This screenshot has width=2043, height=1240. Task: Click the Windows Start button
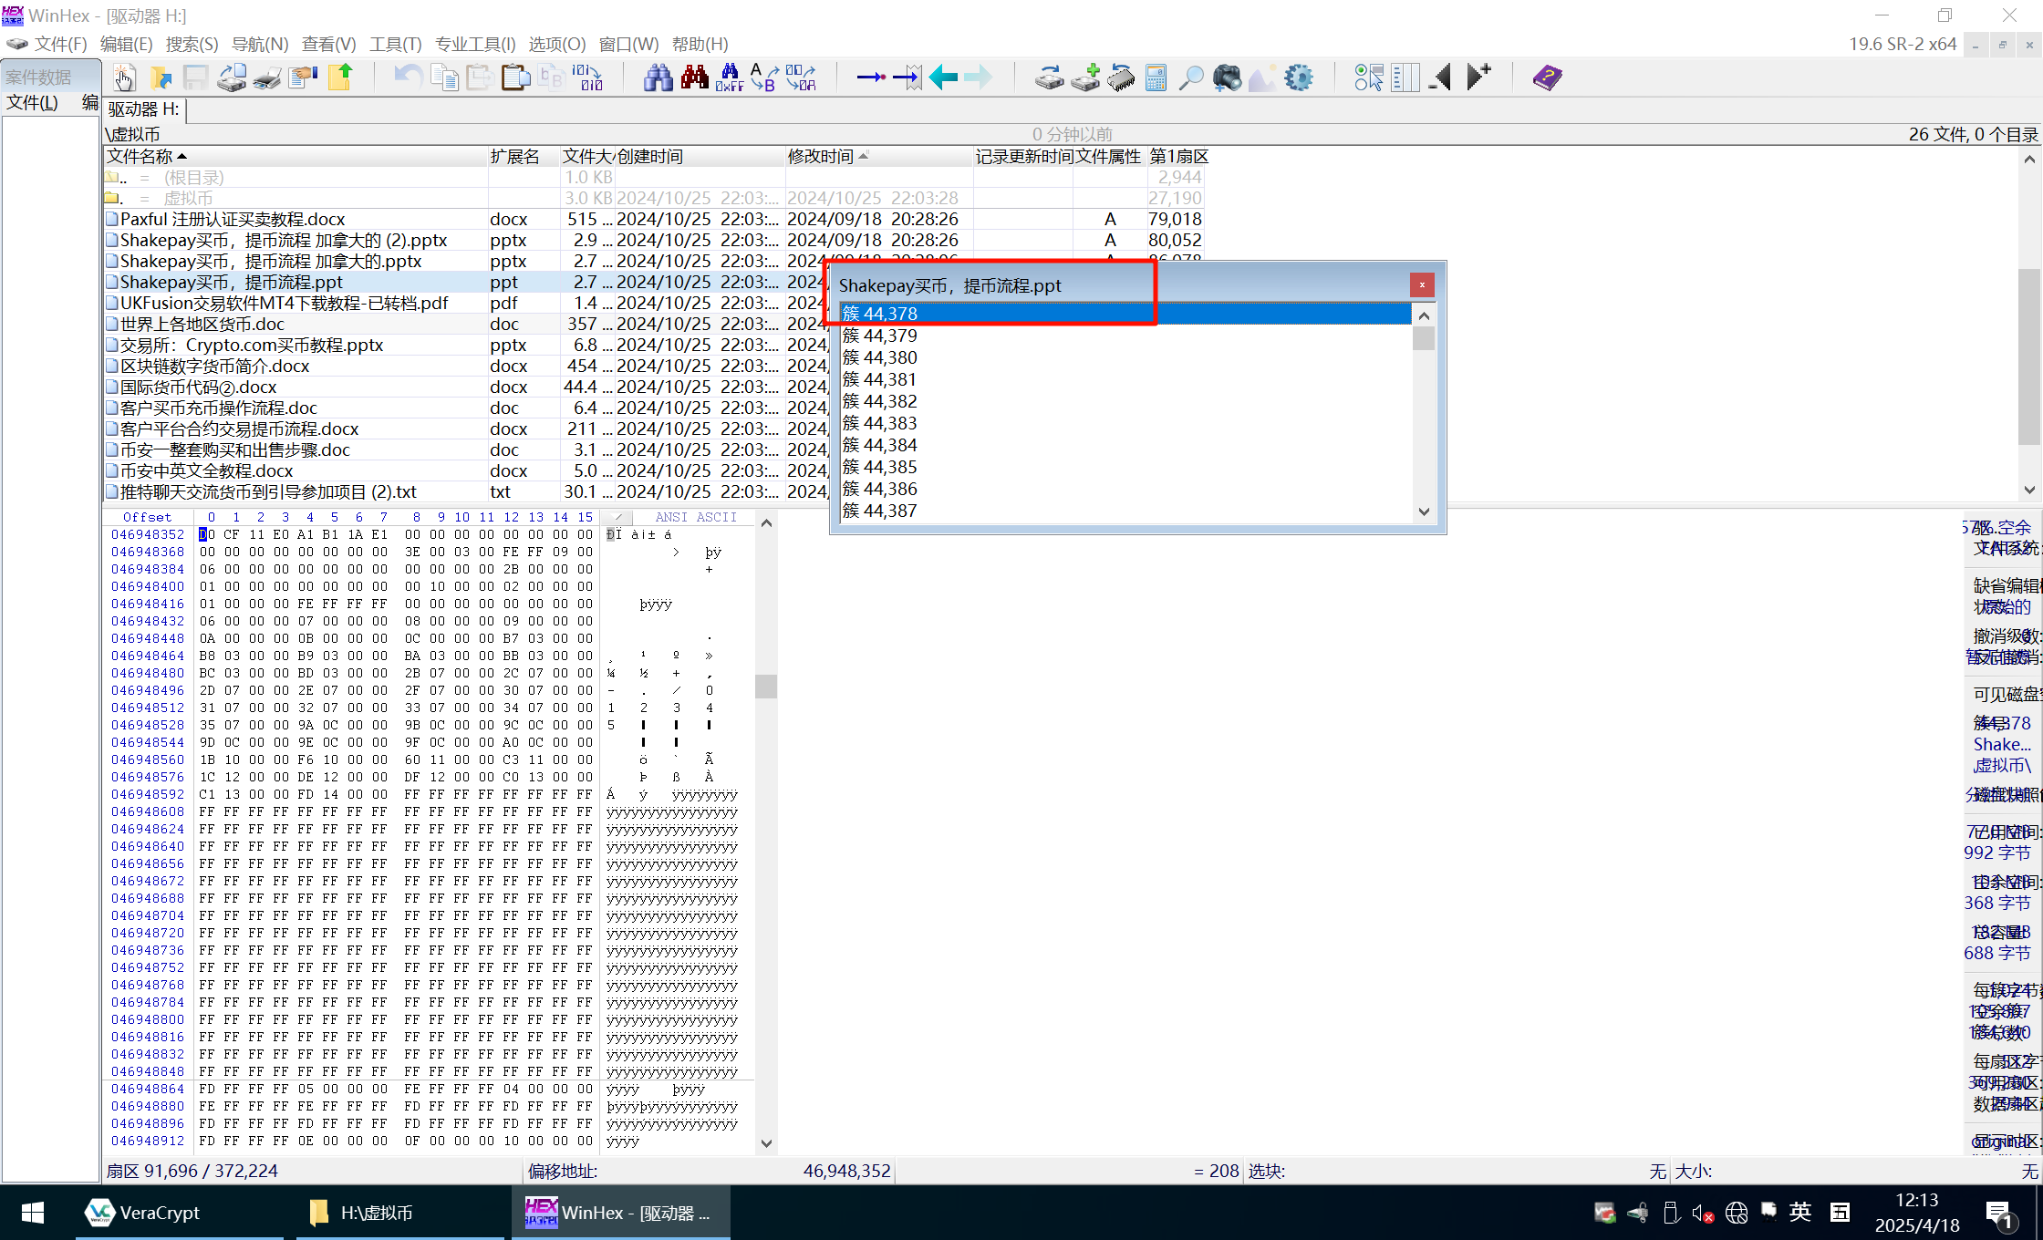click(33, 1213)
